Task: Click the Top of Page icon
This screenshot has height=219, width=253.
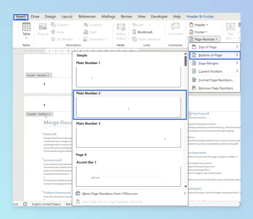Action: [194, 47]
